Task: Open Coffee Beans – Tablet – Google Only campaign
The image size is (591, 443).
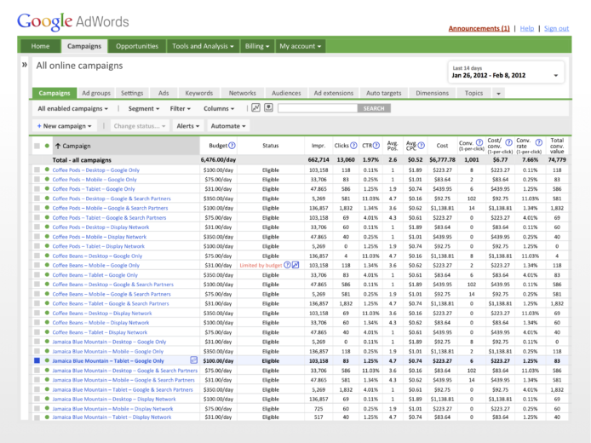Action: [x=95, y=275]
